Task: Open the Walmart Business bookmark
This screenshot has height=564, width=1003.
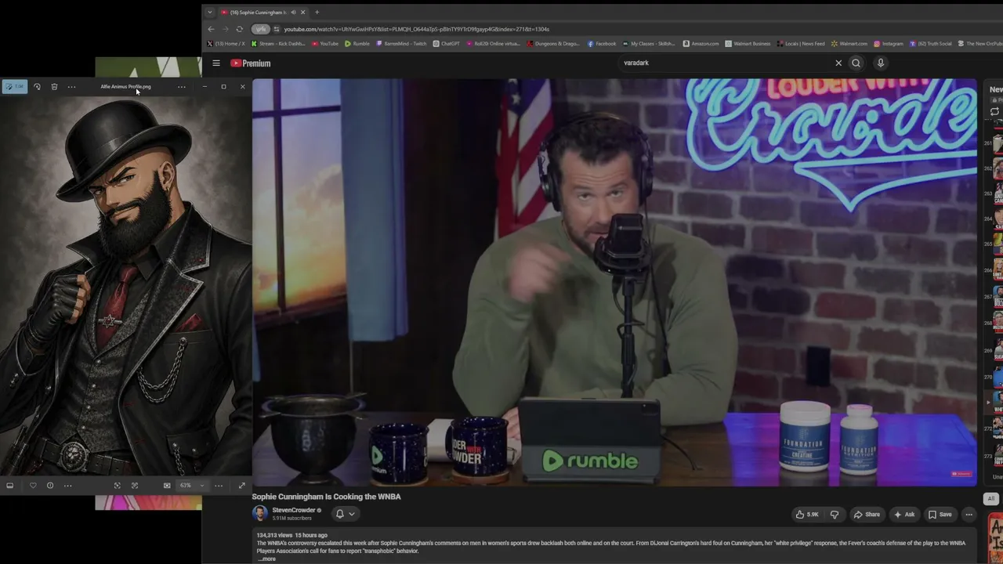Action: 748,44
